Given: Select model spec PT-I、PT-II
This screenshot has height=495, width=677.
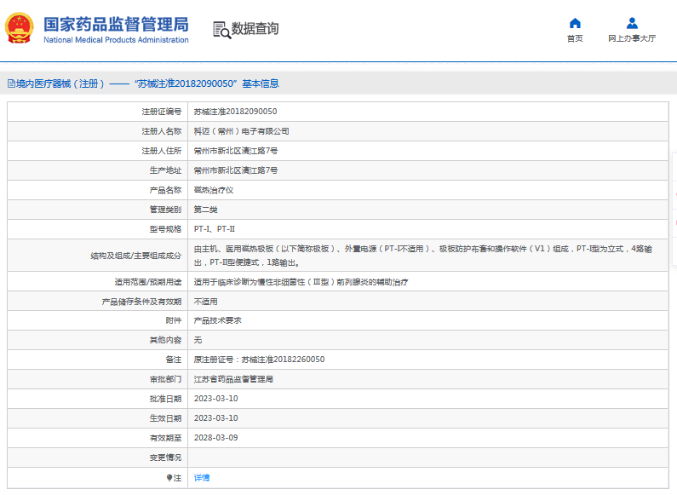Looking at the screenshot, I should click(214, 229).
